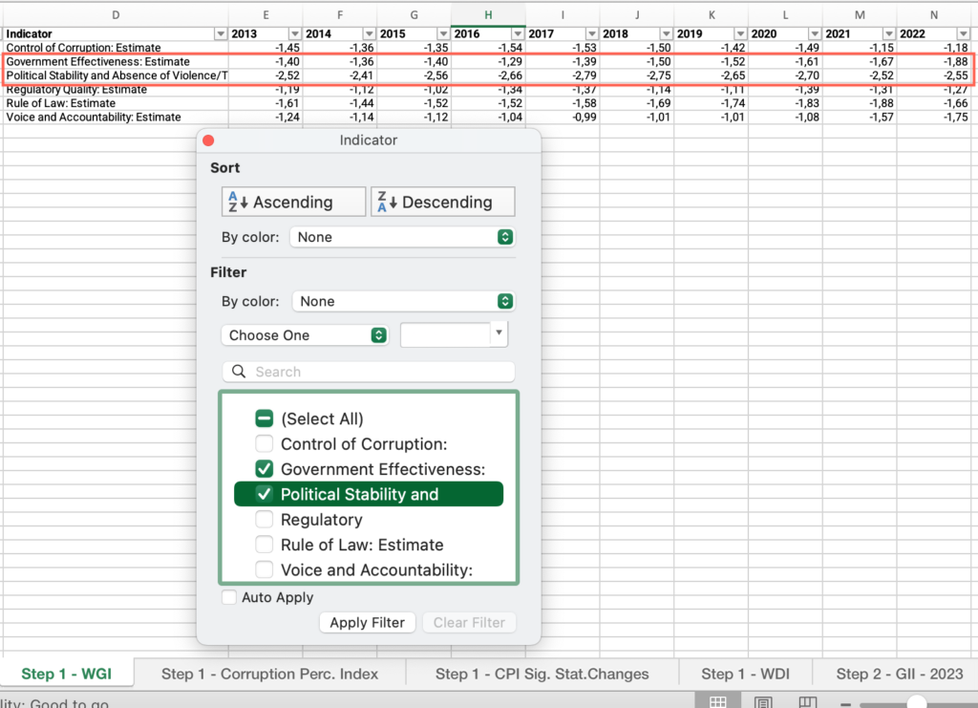Image resolution: width=978 pixels, height=708 pixels.
Task: Click the zoom slider handle
Action: [917, 702]
